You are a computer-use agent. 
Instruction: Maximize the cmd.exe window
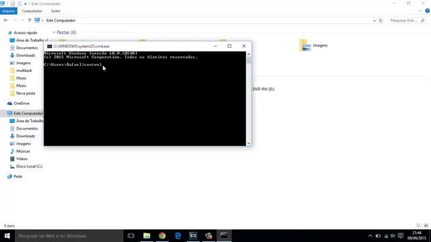click(x=230, y=46)
